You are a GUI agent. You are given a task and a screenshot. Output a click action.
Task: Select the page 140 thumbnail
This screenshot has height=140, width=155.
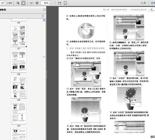18,113
